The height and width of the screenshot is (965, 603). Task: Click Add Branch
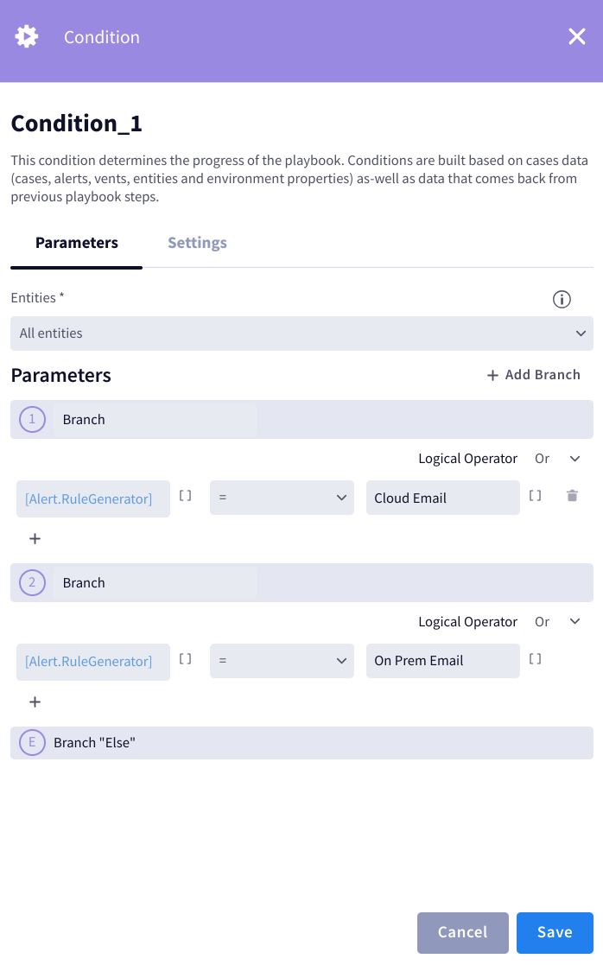(x=535, y=375)
